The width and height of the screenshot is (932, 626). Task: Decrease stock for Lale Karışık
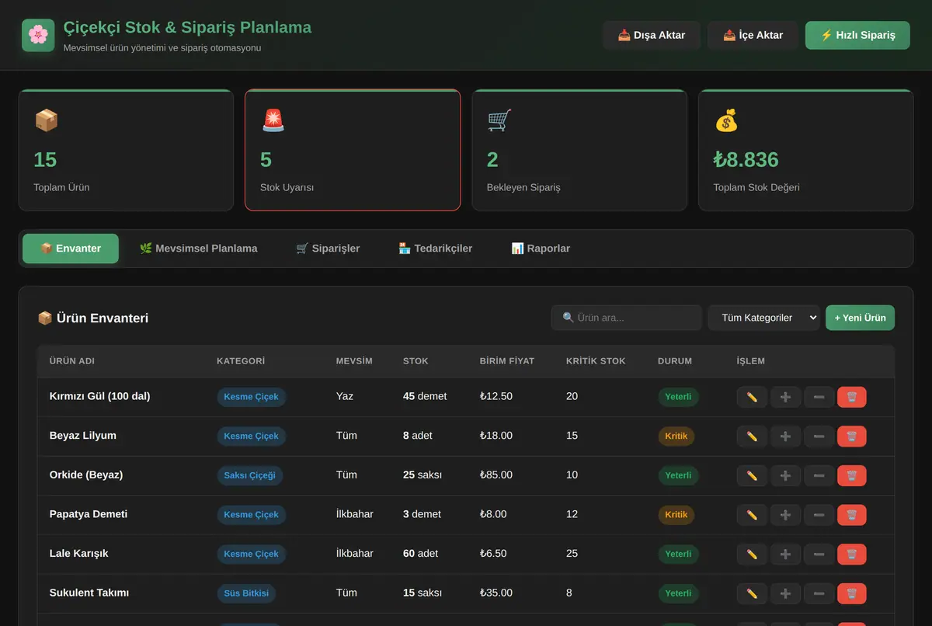pyautogui.click(x=819, y=554)
